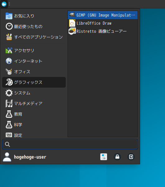Click the panel handle dots beside menu button
Image resolution: width=165 pixels, height=187 pixels.
click(9, 4)
